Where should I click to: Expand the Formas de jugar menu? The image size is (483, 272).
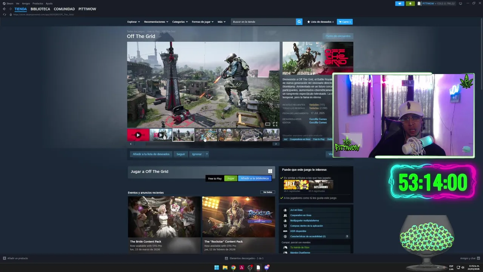point(203,22)
